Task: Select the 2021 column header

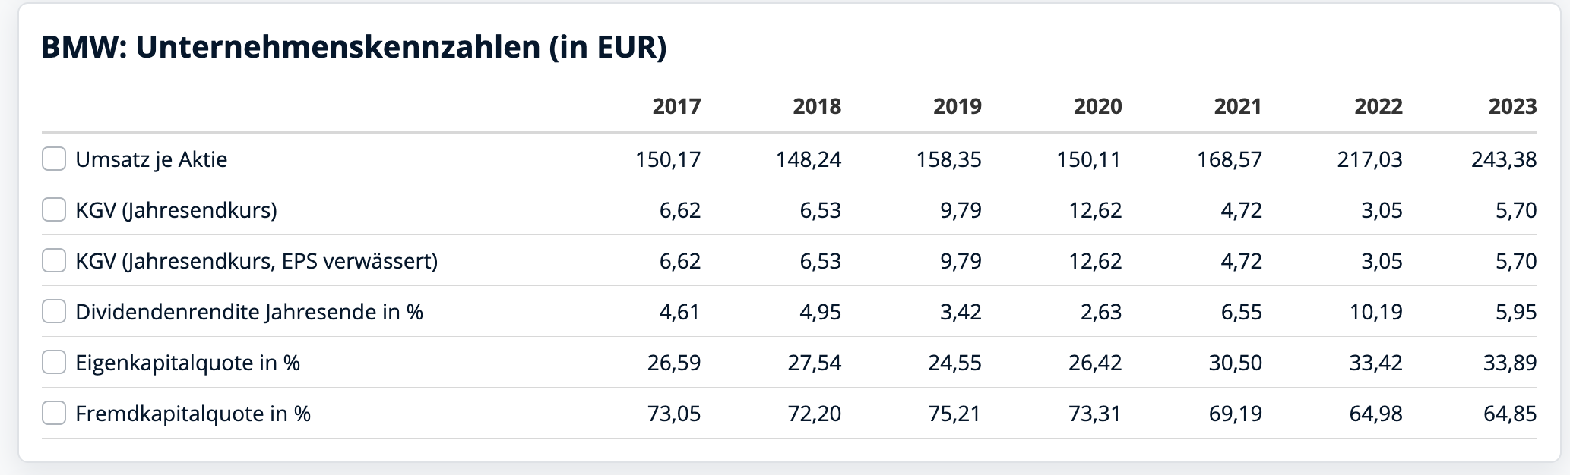Action: coord(1238,106)
